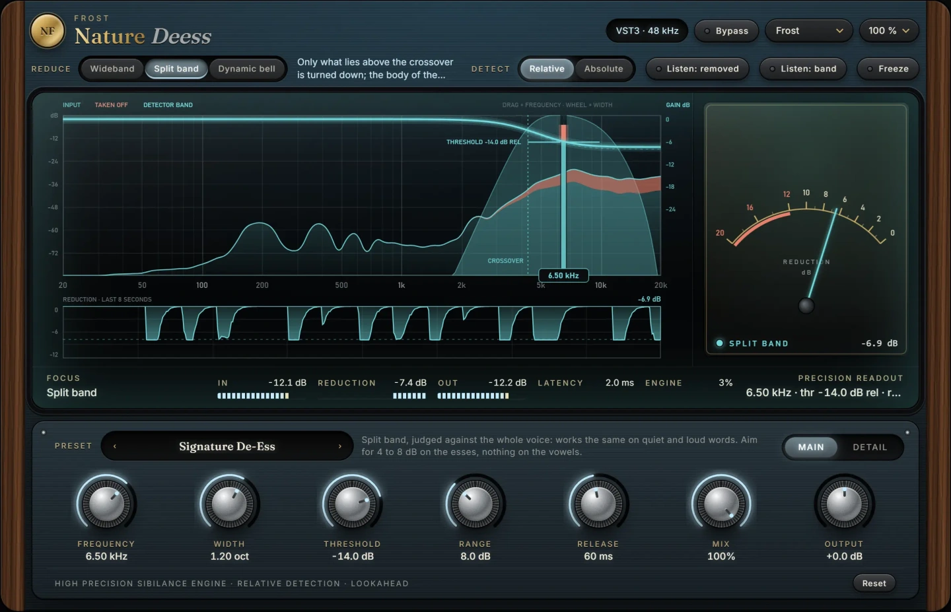The width and height of the screenshot is (951, 612).
Task: Click the Mix value 100%
Action: tap(721, 557)
